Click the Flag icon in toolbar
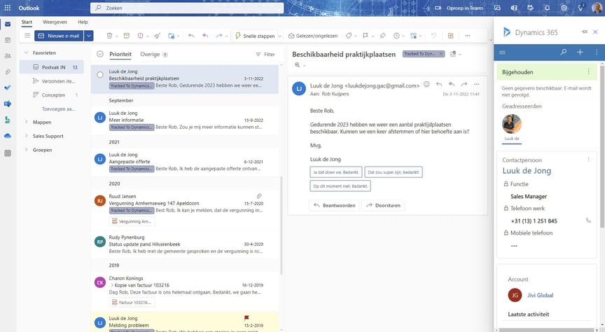Viewport: 605px width, 332px height. click(x=366, y=36)
